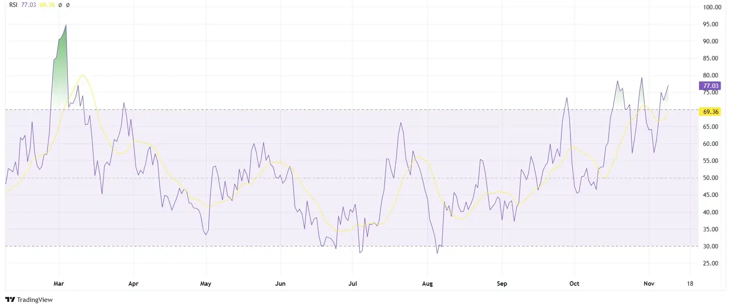Click the 35.00 scale label

click(x=710, y=229)
